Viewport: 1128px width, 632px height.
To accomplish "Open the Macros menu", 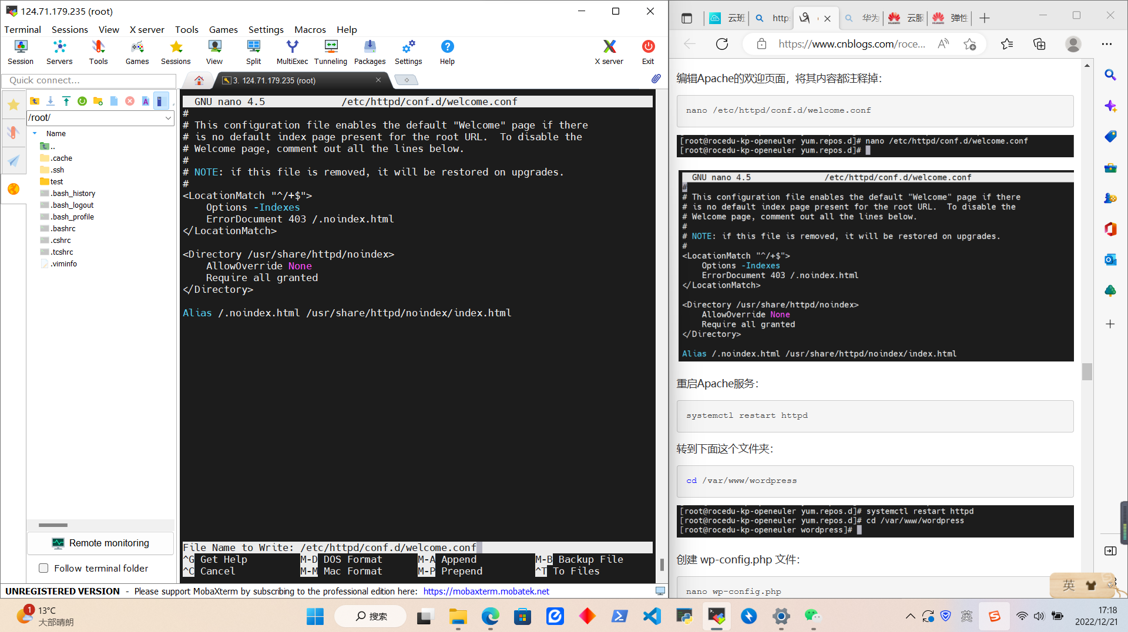I will click(x=310, y=29).
